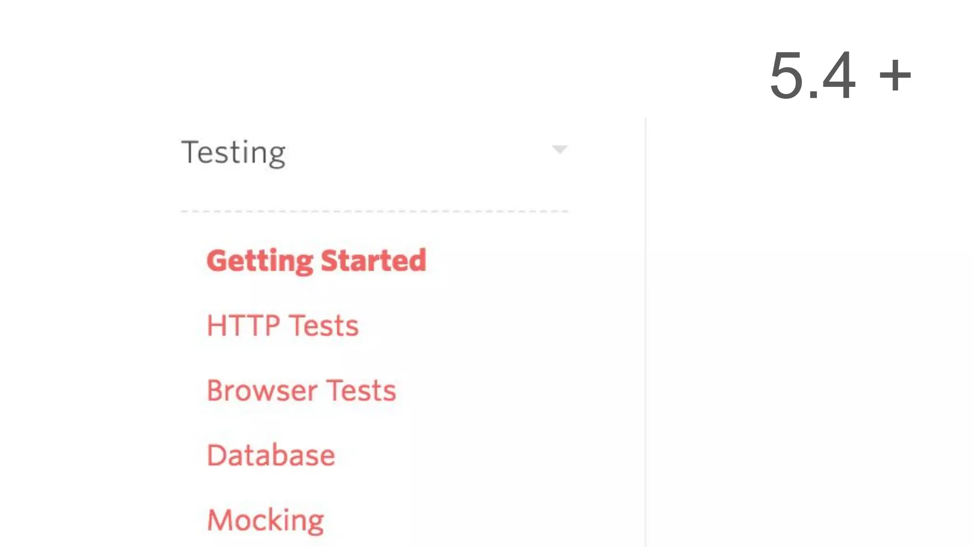The image size is (973, 547).
Task: Open the HTTP Tests documentation link
Action: click(283, 326)
